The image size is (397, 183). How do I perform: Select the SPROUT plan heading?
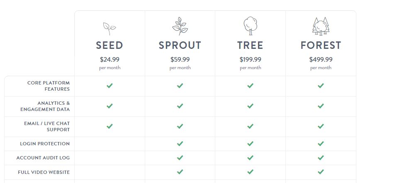click(180, 46)
